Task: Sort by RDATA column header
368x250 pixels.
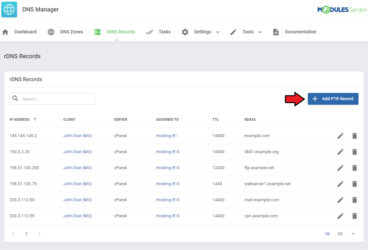Action: click(x=250, y=119)
